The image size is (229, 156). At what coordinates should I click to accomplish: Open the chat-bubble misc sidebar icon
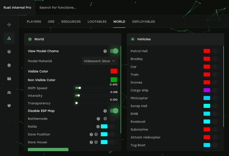9,65
